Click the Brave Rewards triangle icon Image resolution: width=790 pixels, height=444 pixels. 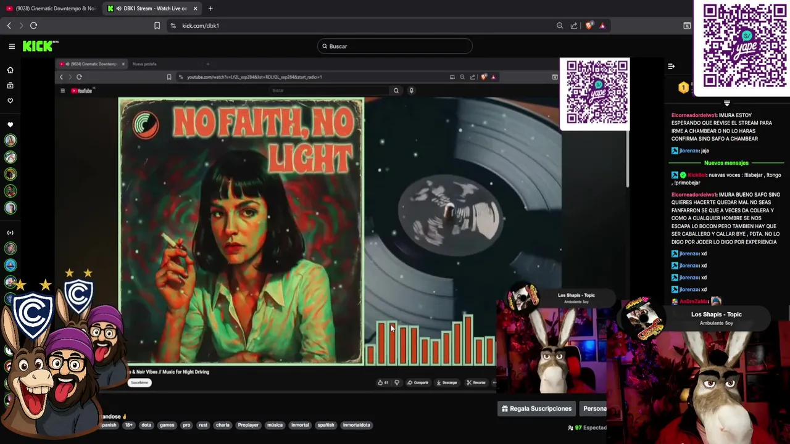[602, 25]
